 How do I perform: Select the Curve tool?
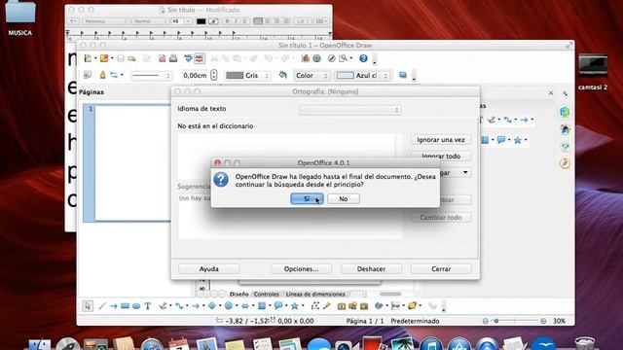(x=163, y=306)
